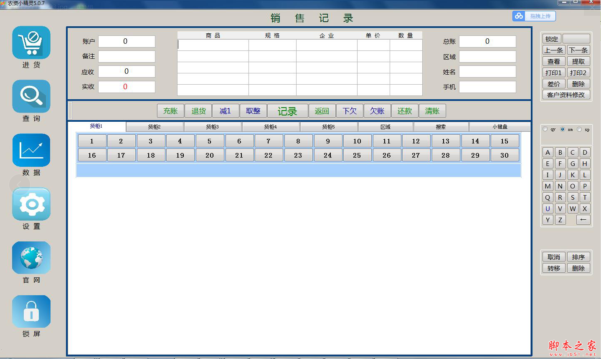The width and height of the screenshot is (601, 359).
Task: Select product shelf button 15
Action: click(505, 141)
